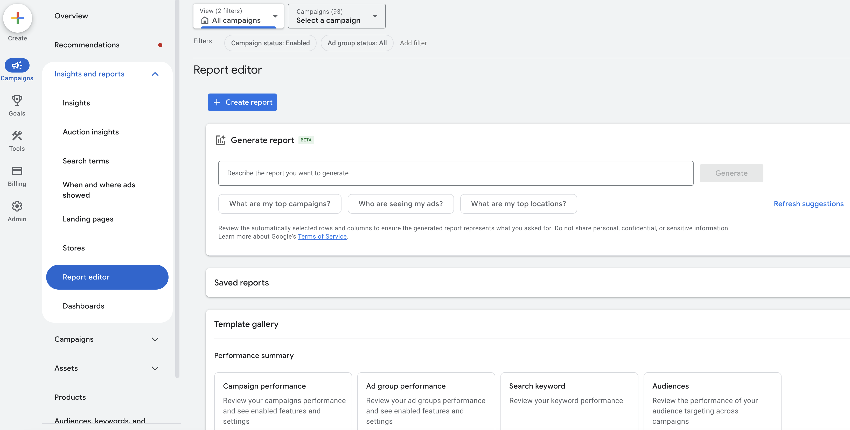
Task: Open Auction insights
Action: (x=90, y=132)
